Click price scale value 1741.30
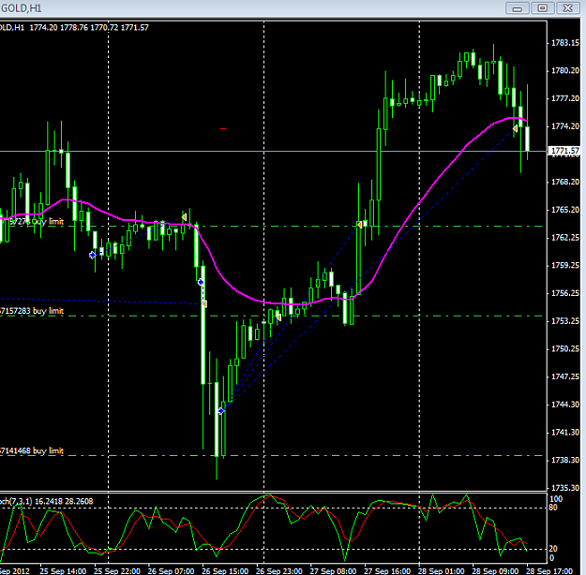Image resolution: width=586 pixels, height=575 pixels. (x=565, y=432)
